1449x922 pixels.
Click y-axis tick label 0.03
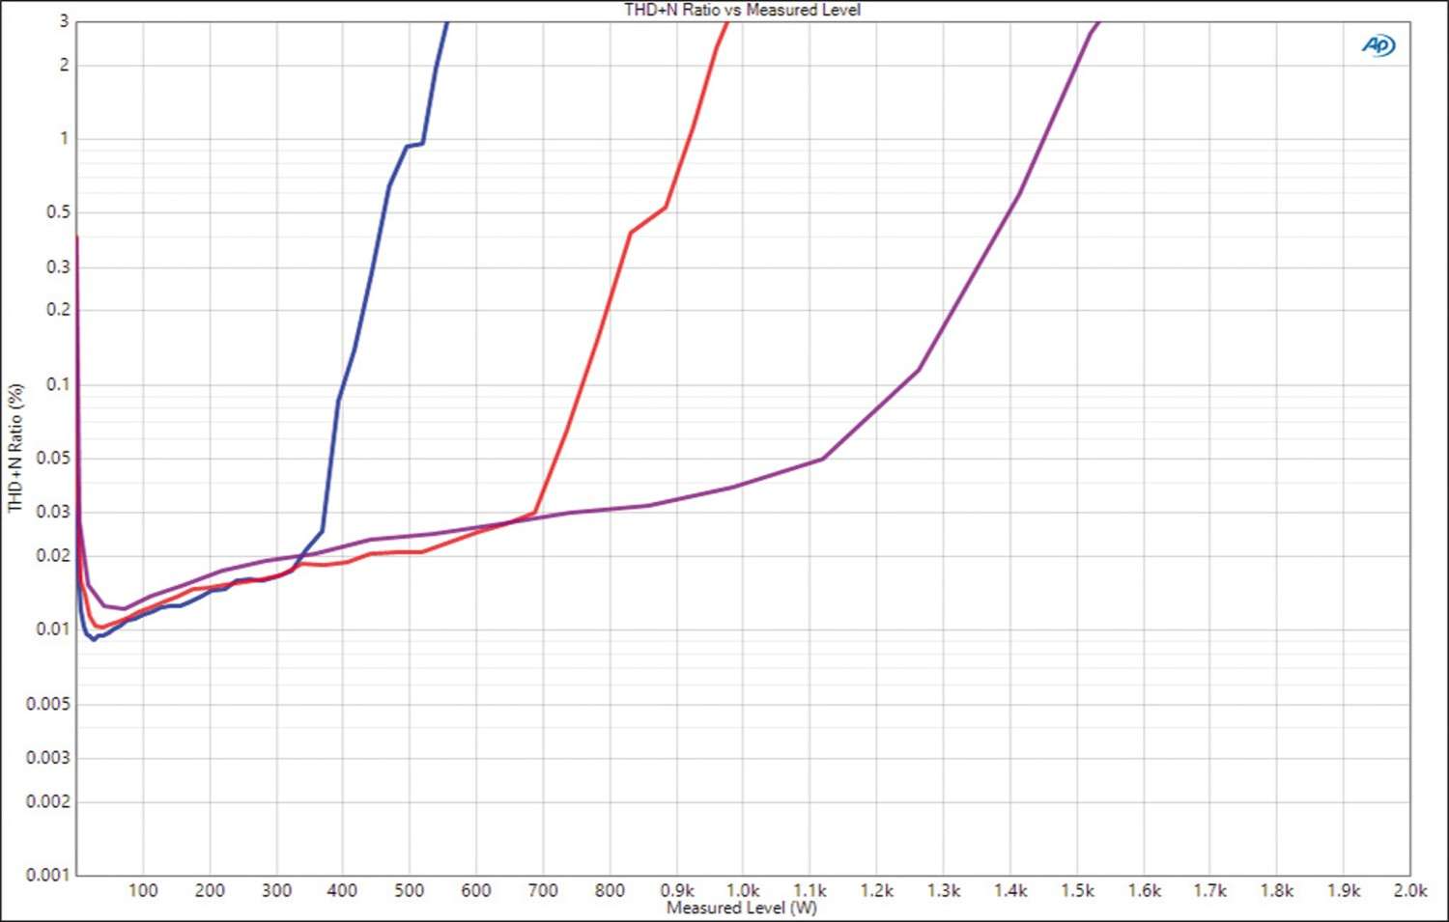click(x=53, y=511)
